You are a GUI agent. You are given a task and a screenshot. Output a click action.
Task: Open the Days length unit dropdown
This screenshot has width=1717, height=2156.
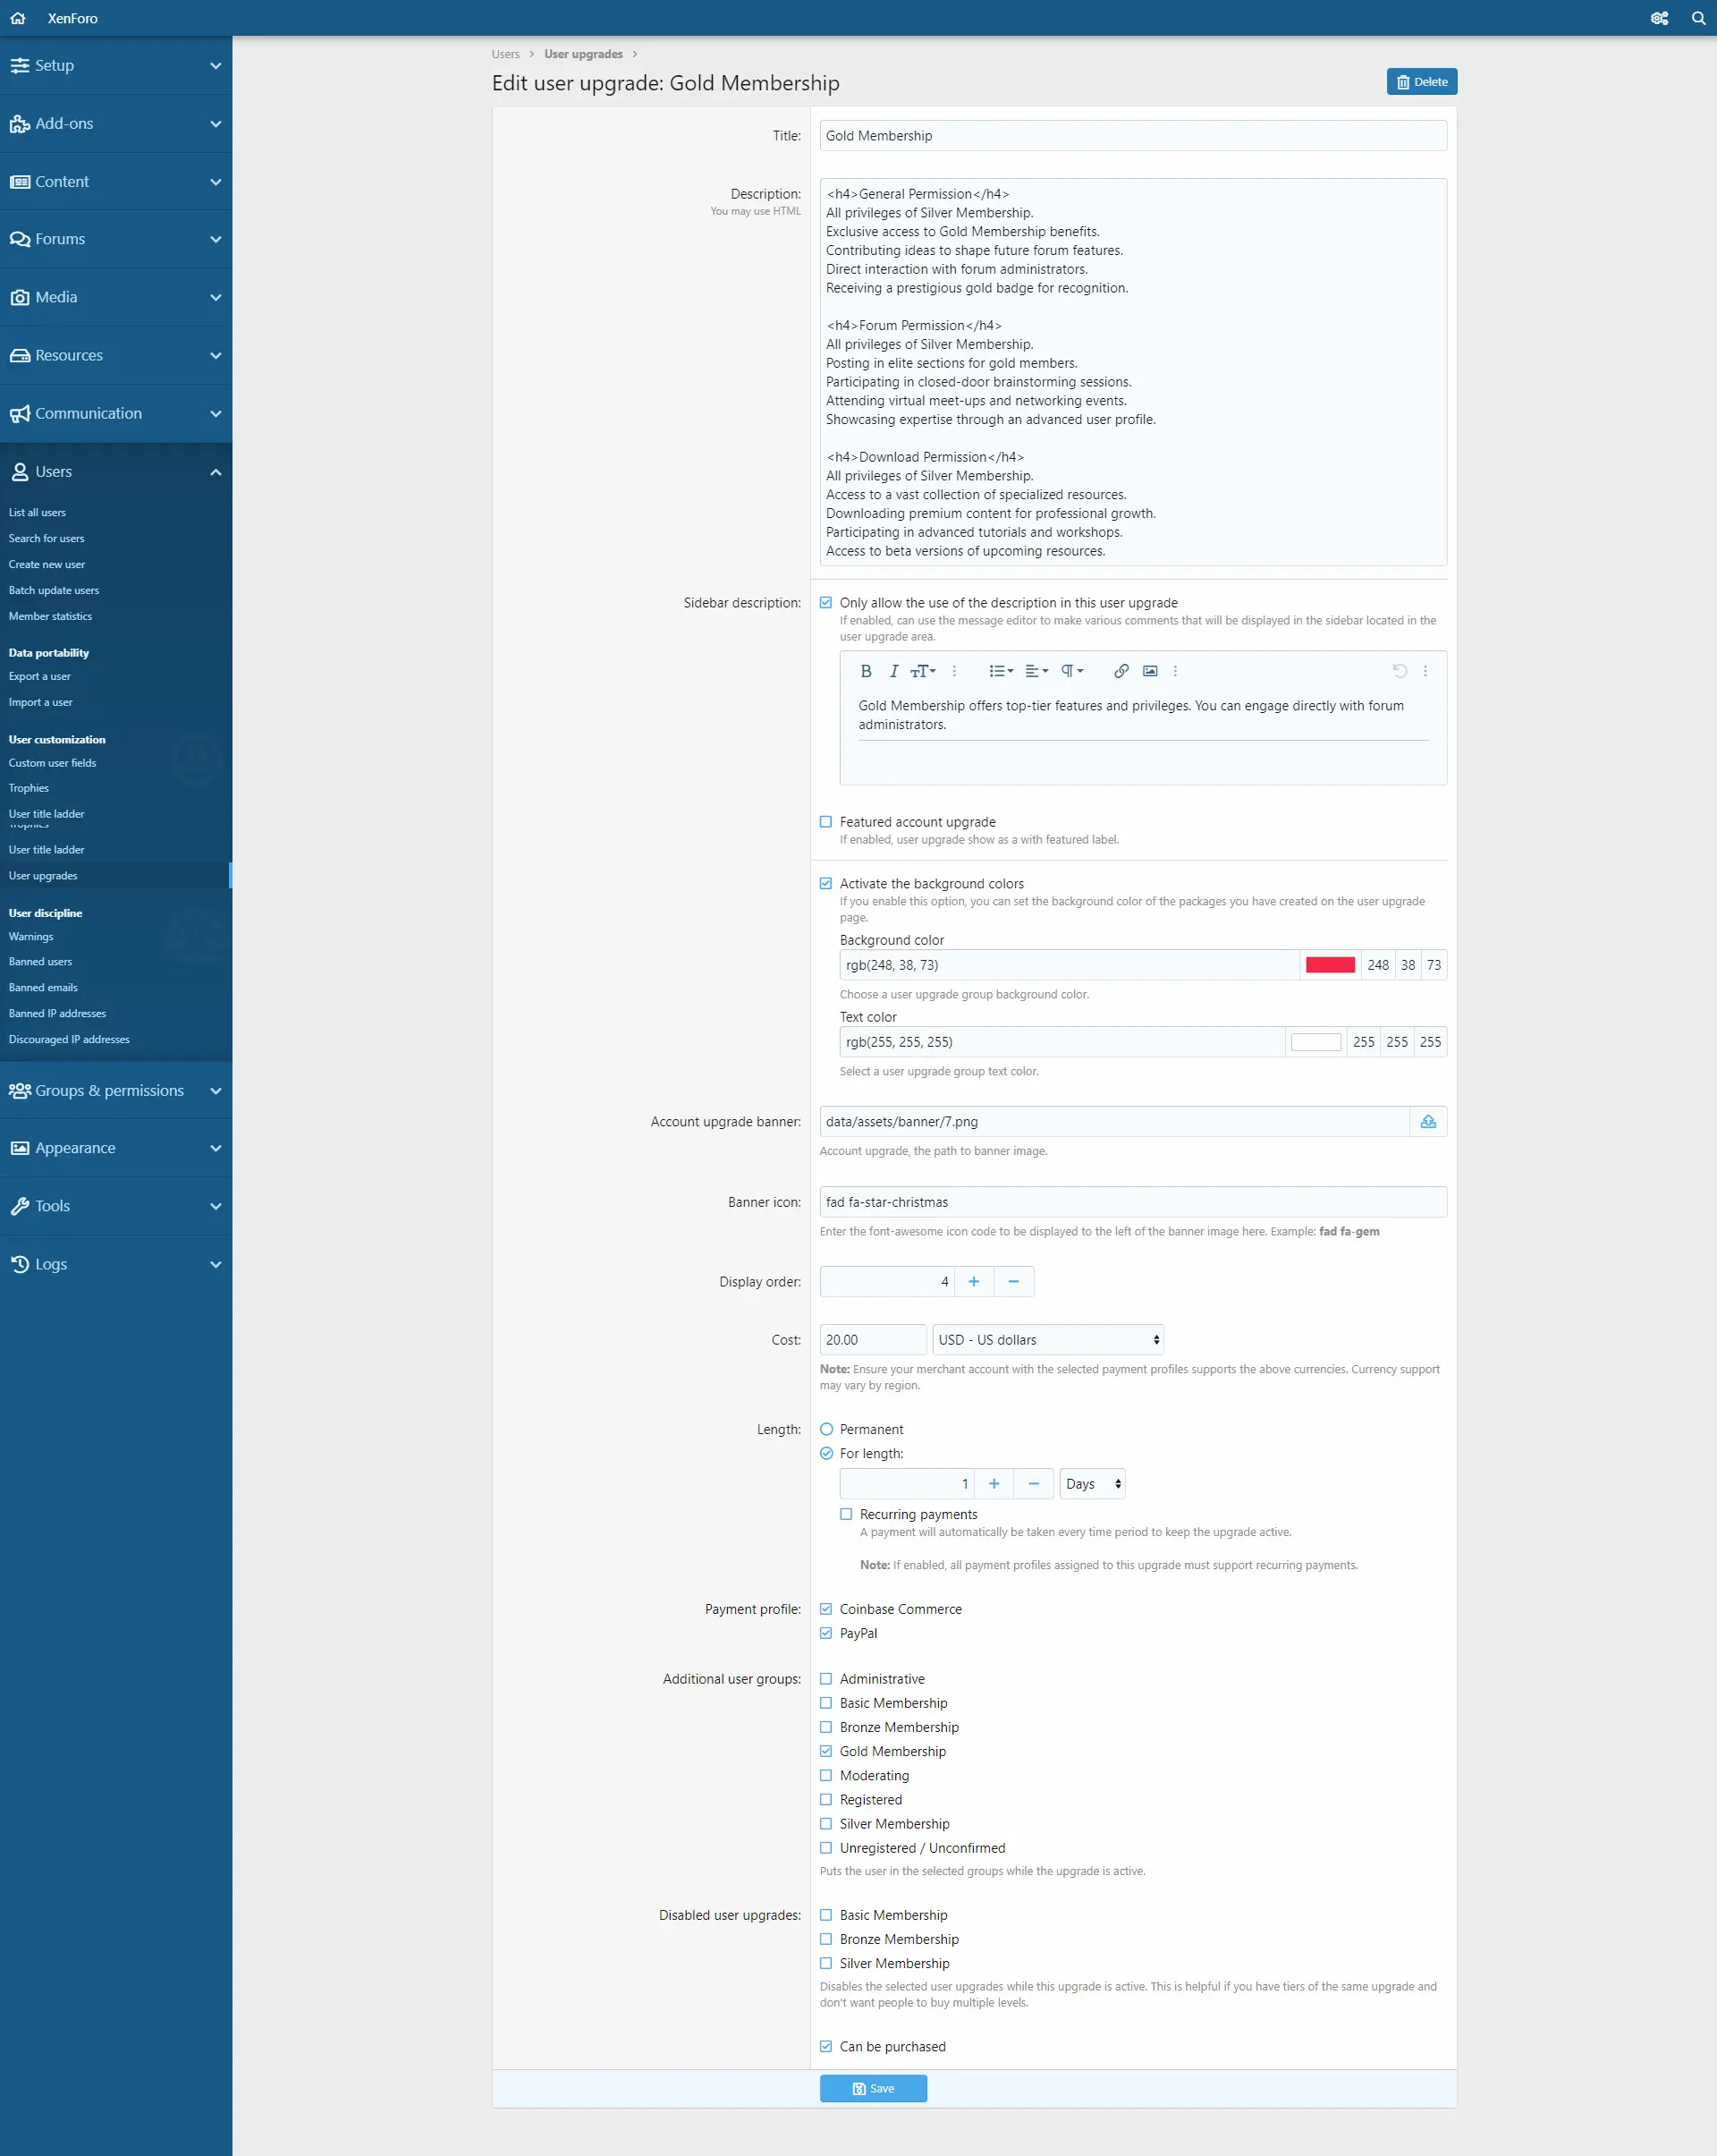tap(1093, 1483)
